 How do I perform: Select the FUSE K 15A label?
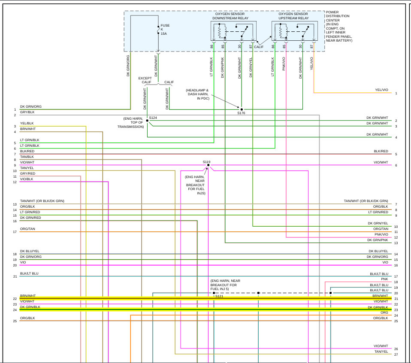click(x=165, y=29)
